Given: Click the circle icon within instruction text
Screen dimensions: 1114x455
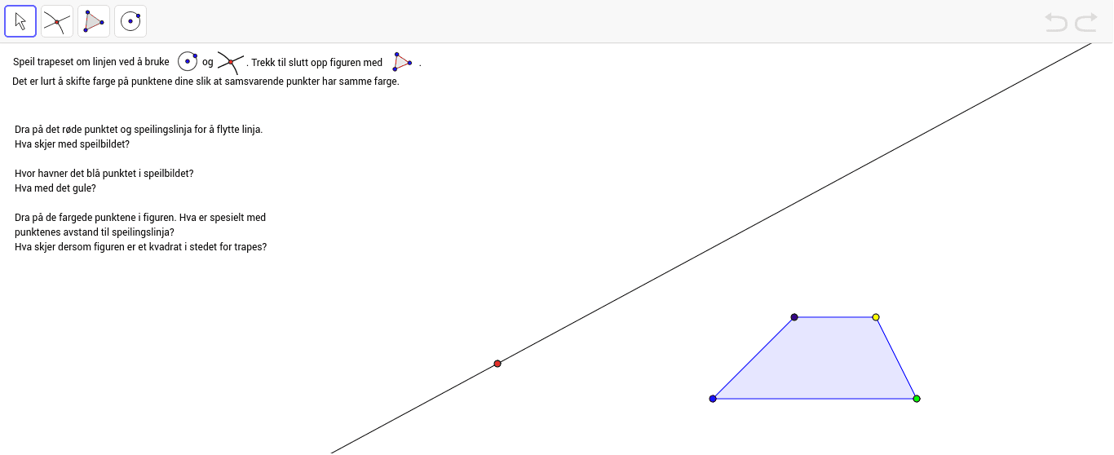Looking at the screenshot, I should click(x=188, y=61).
